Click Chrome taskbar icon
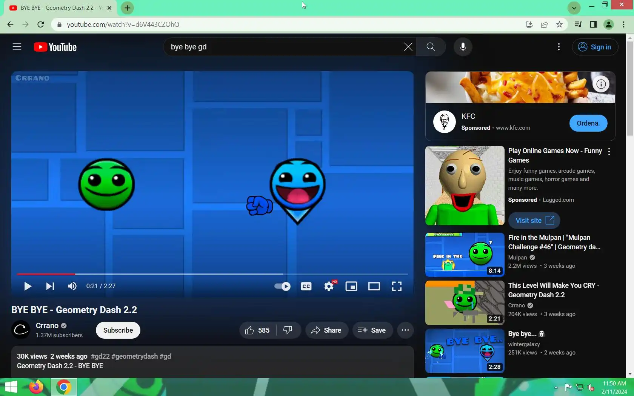This screenshot has width=634, height=396. point(64,387)
